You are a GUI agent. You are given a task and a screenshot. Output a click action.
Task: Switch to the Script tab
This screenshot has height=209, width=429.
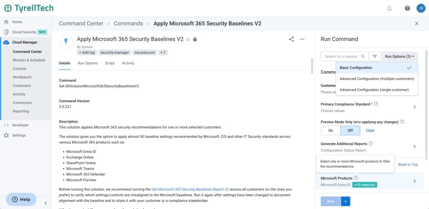pyautogui.click(x=110, y=63)
